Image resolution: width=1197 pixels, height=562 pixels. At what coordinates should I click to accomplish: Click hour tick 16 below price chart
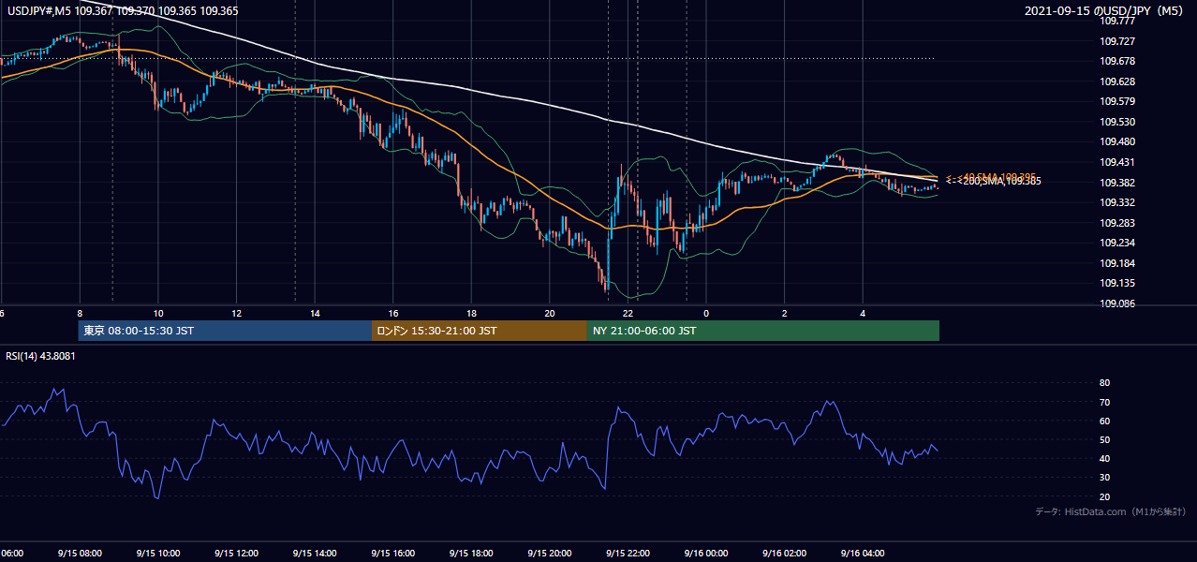pos(393,314)
